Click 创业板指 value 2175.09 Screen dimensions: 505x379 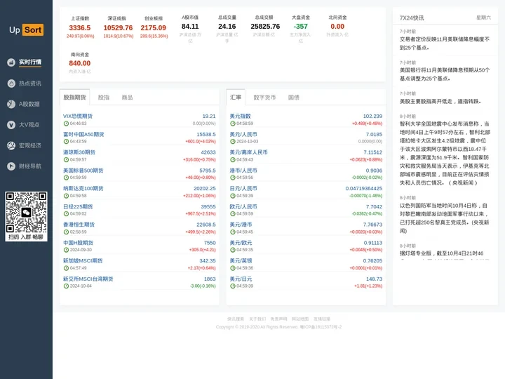pos(154,28)
